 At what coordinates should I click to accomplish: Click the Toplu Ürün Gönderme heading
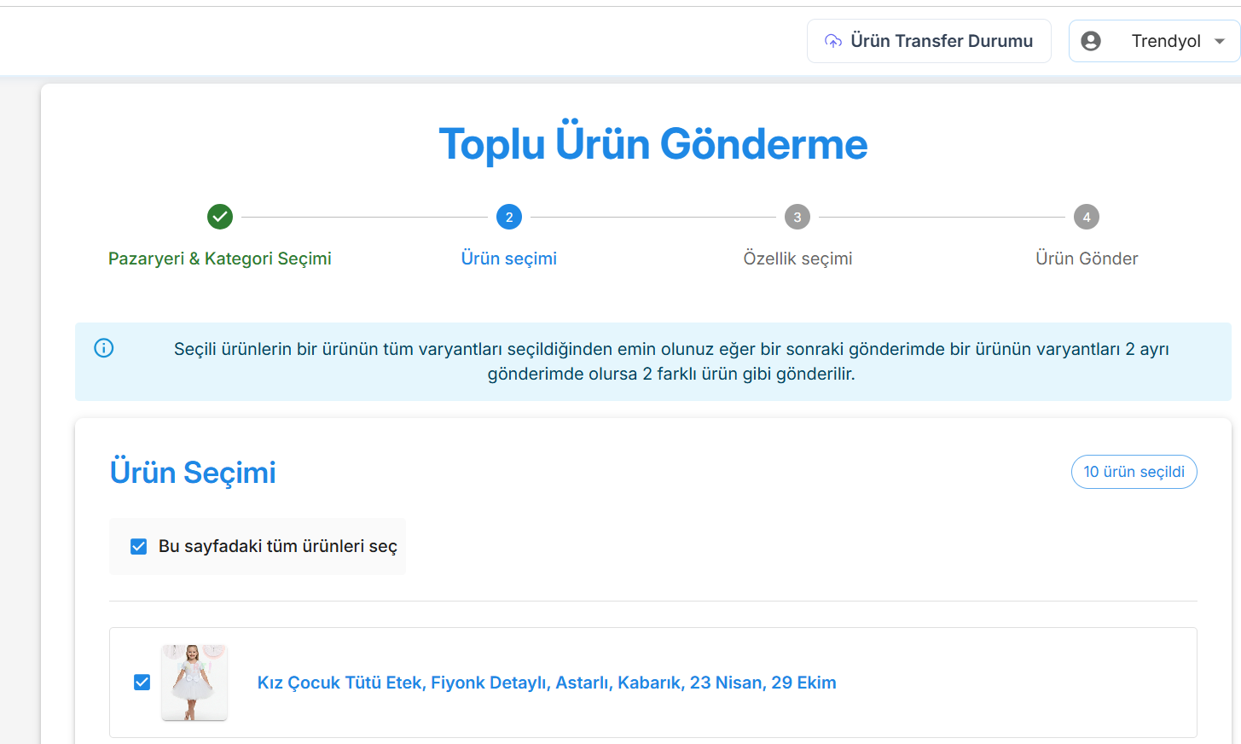(x=653, y=143)
